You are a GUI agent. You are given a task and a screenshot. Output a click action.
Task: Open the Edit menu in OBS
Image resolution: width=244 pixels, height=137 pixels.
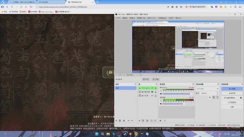click(125, 18)
